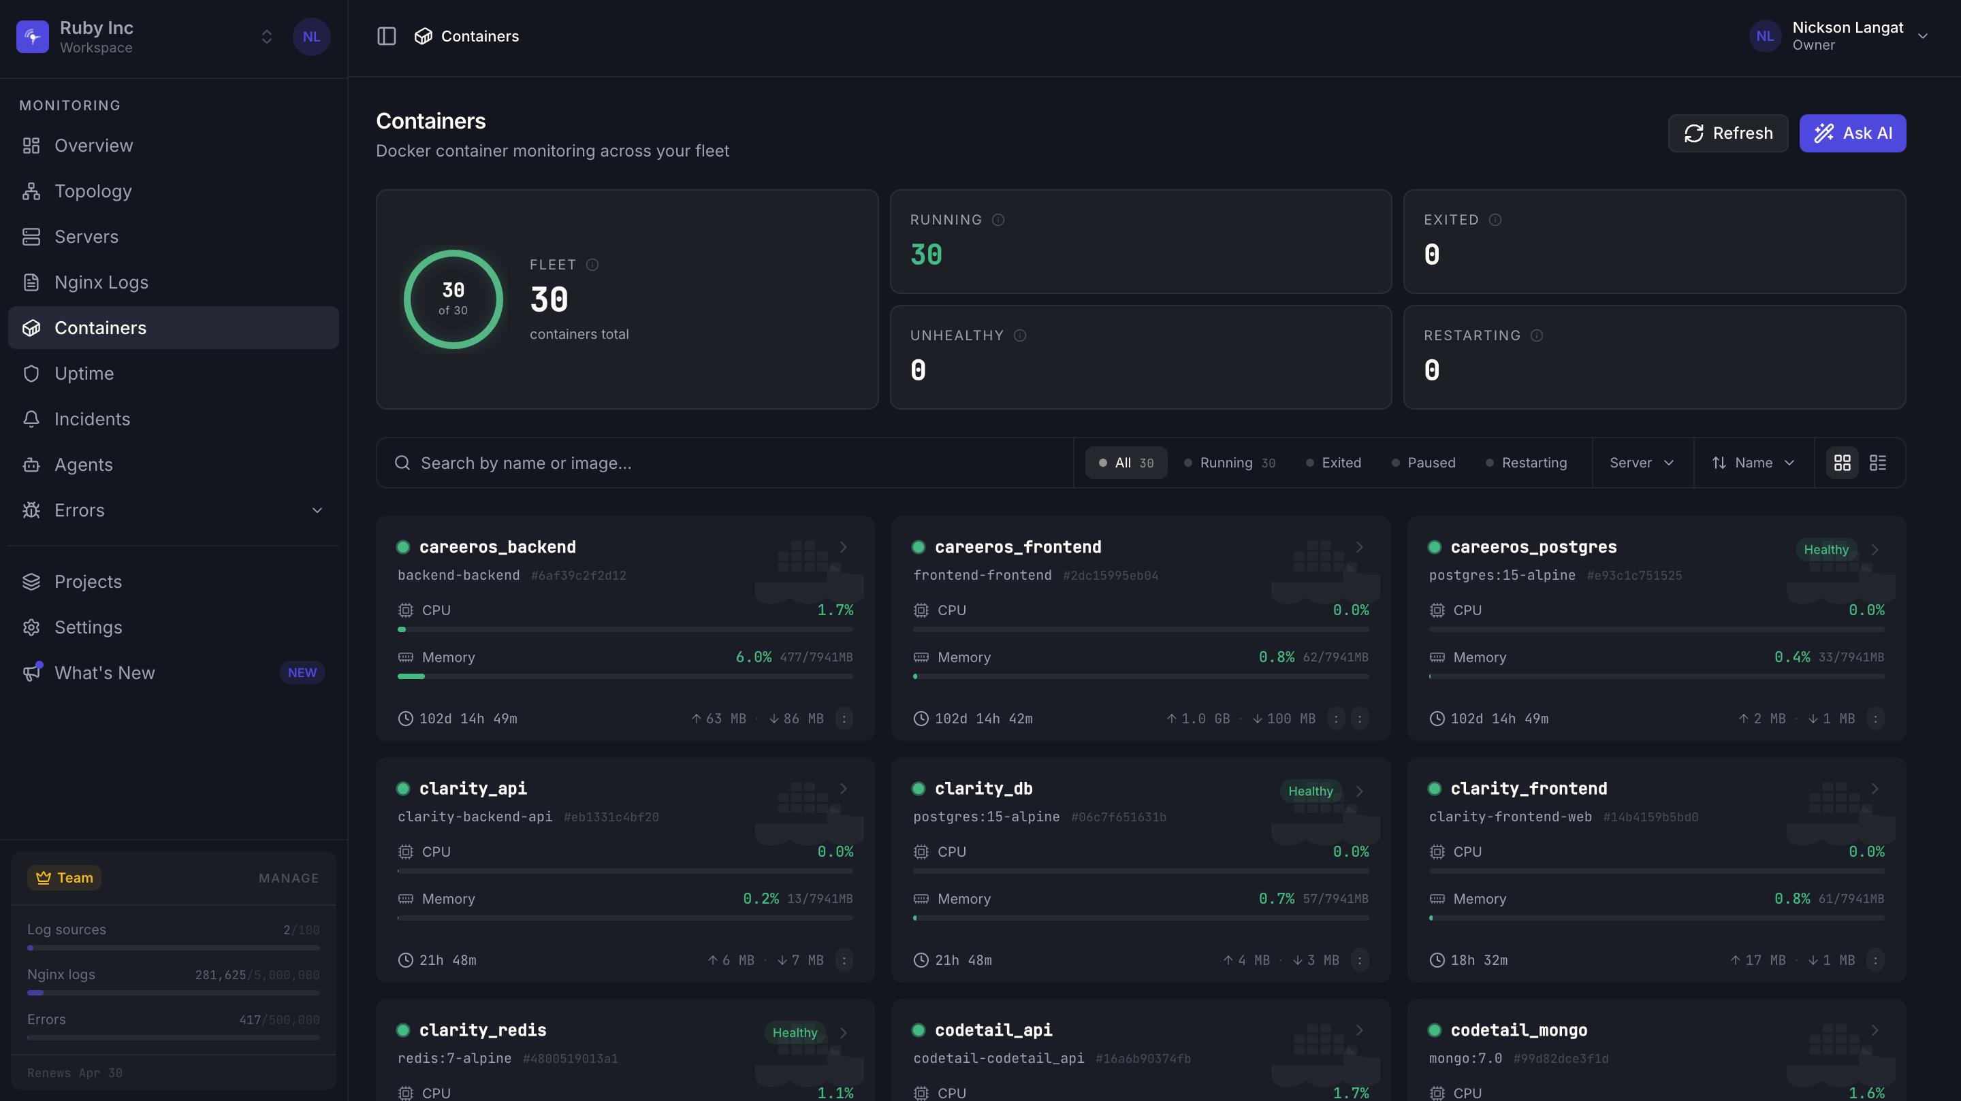Screen dimensions: 1961x1101
Task: Click the clarity_frontend CPU chip icon
Action: [x=1437, y=852]
